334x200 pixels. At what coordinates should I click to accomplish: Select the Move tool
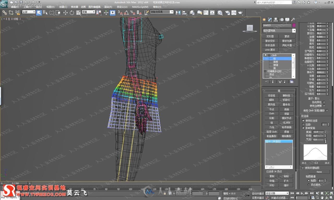tap(65, 12)
